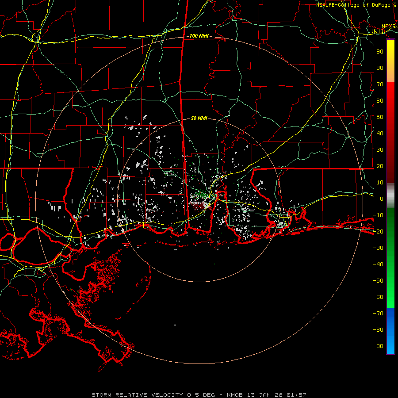Click the "100 NMI" range ring label

199,36
